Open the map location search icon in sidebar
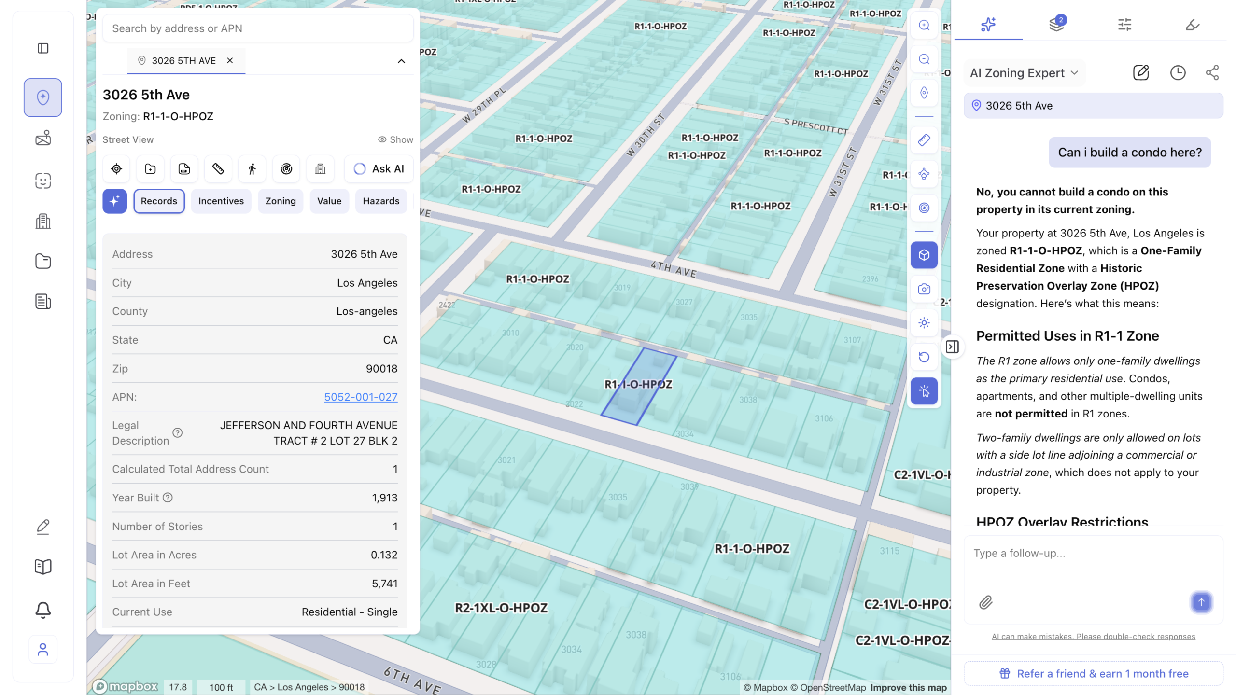 (43, 97)
